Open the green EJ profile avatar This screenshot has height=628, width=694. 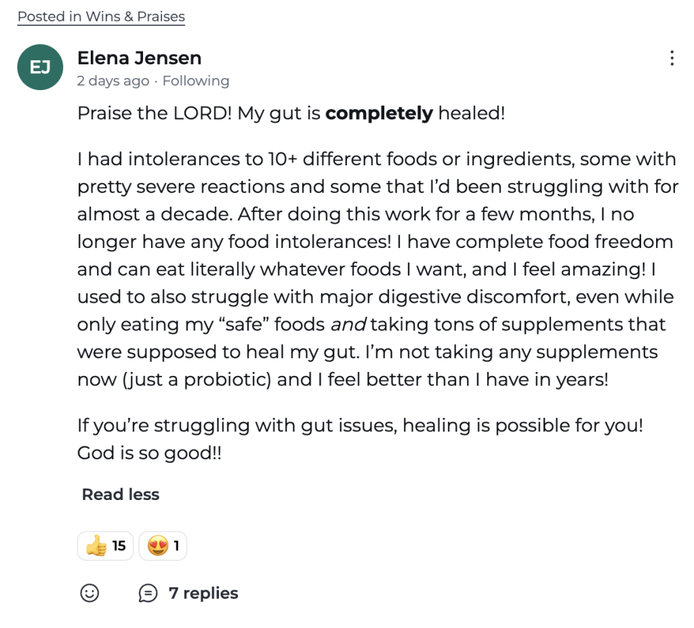click(40, 68)
